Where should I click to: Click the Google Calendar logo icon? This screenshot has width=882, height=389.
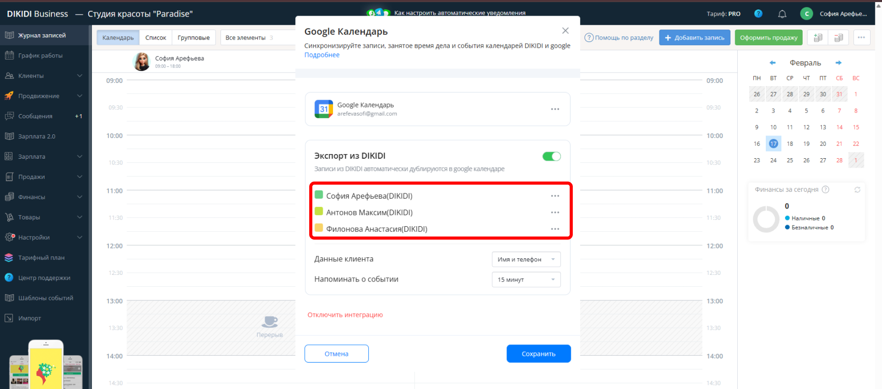(324, 109)
